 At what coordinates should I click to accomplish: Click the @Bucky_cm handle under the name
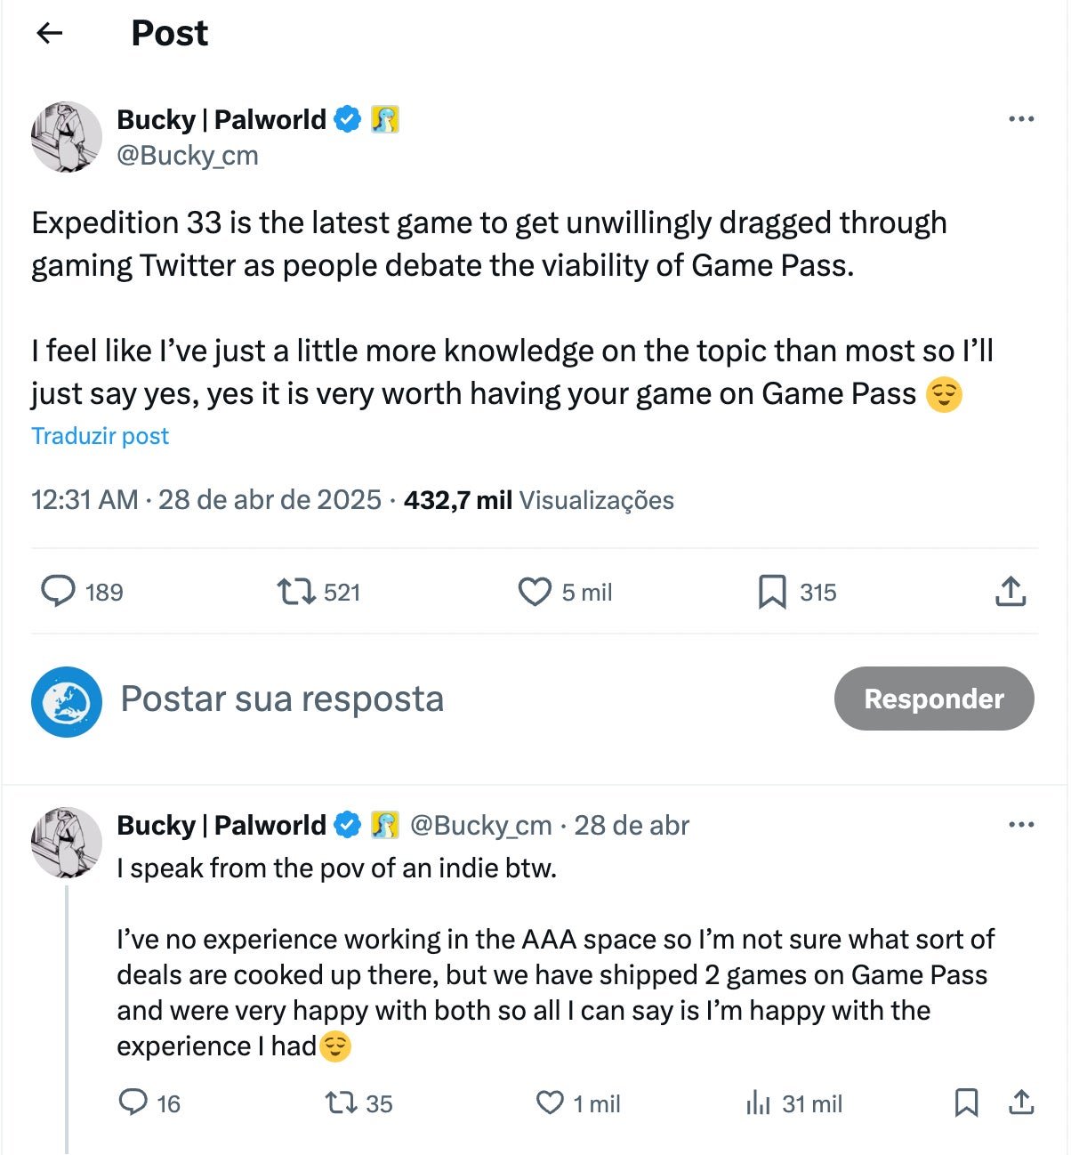coord(188,156)
